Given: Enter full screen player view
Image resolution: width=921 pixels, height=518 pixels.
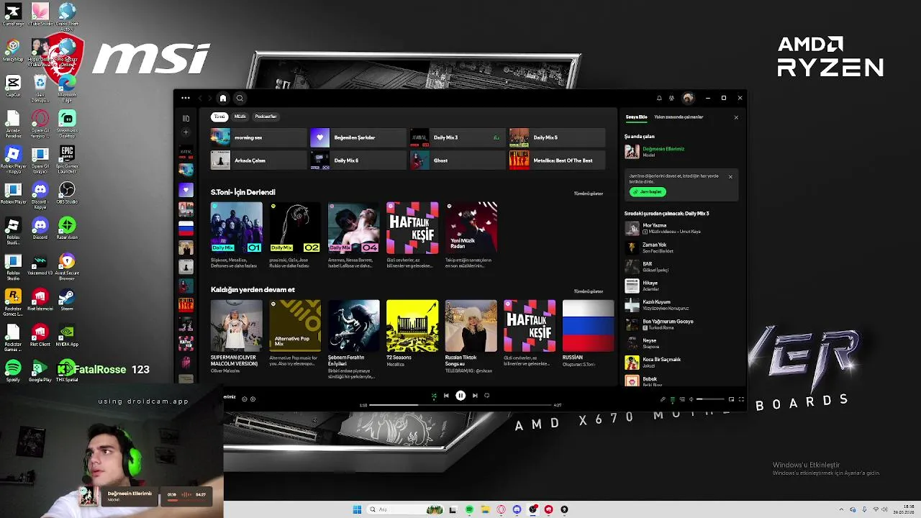Looking at the screenshot, I should pos(741,399).
